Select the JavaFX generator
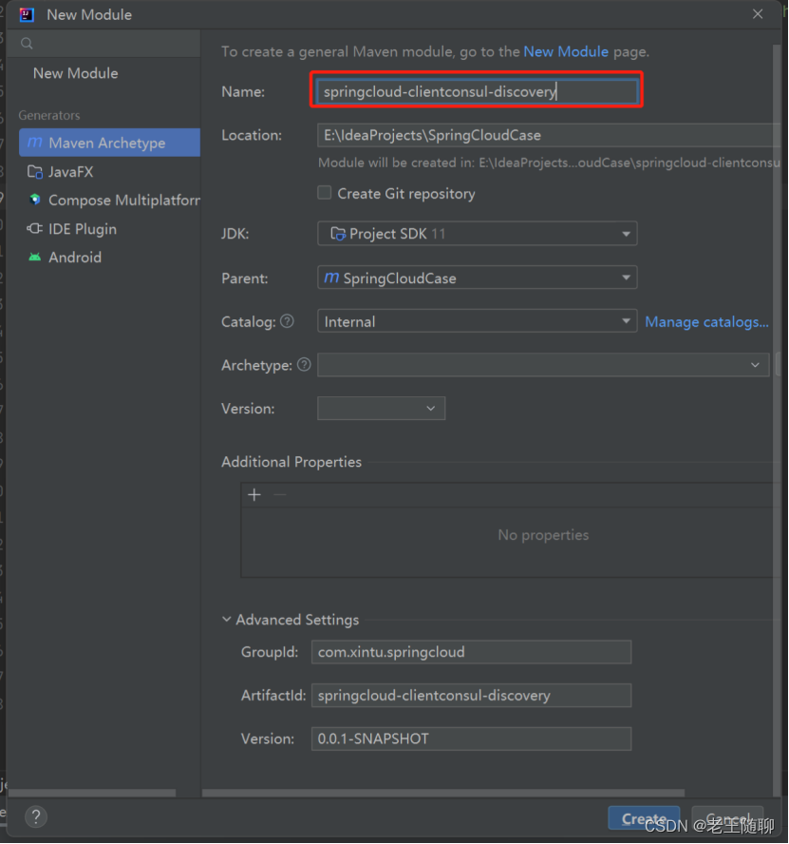The height and width of the screenshot is (844, 789). tap(110, 172)
